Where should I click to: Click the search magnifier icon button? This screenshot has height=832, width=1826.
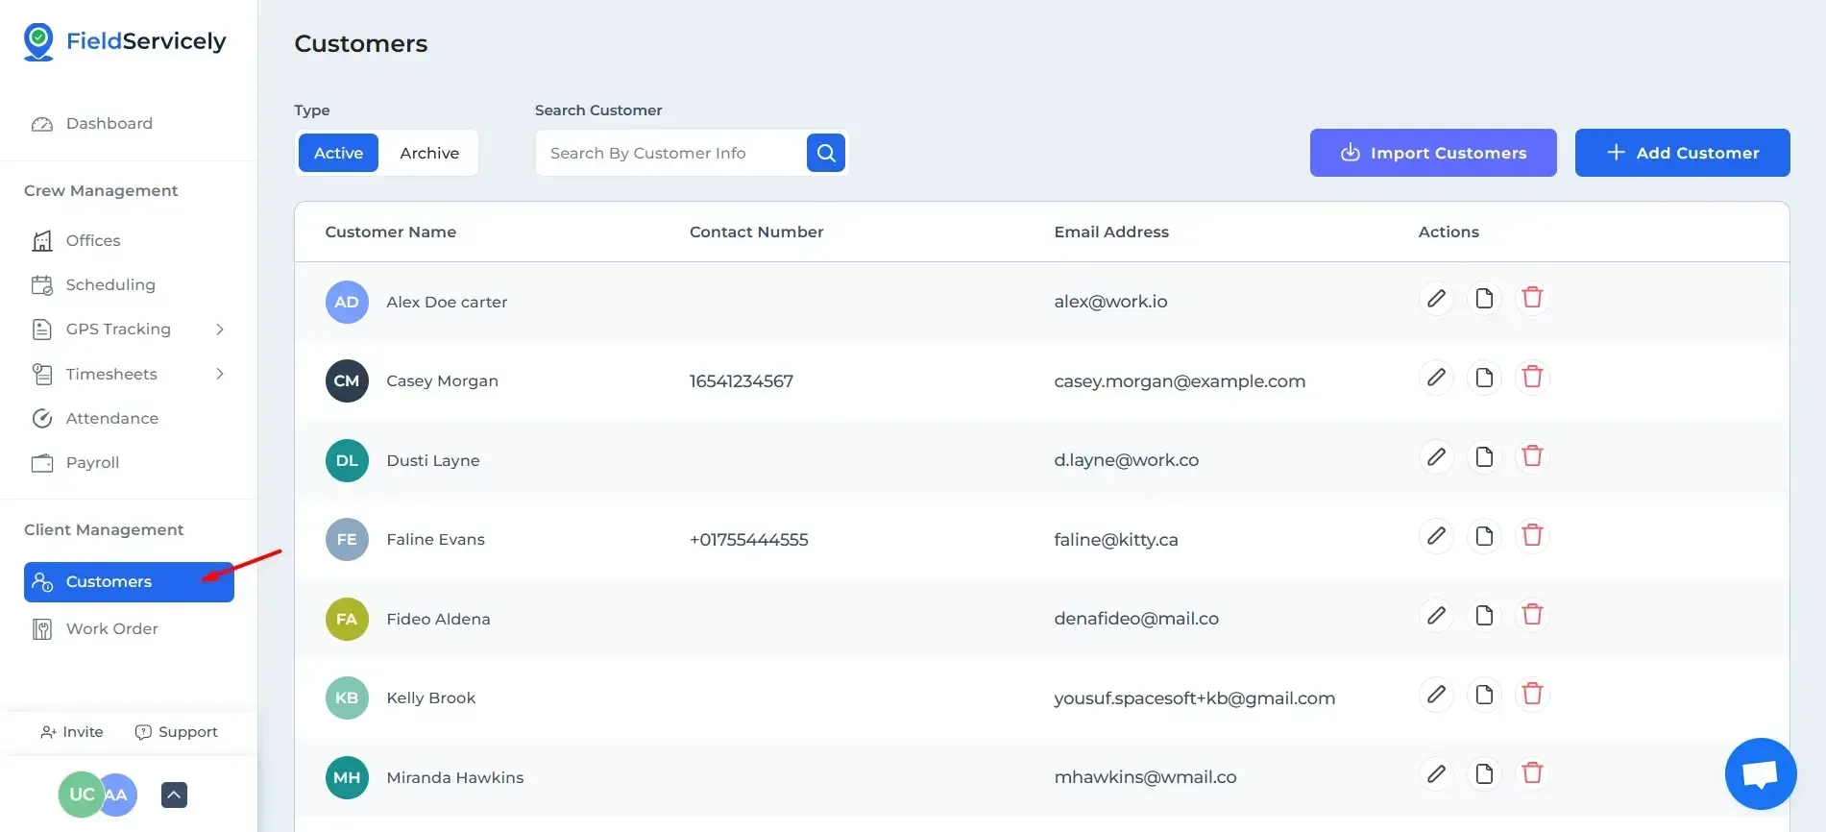pos(825,153)
